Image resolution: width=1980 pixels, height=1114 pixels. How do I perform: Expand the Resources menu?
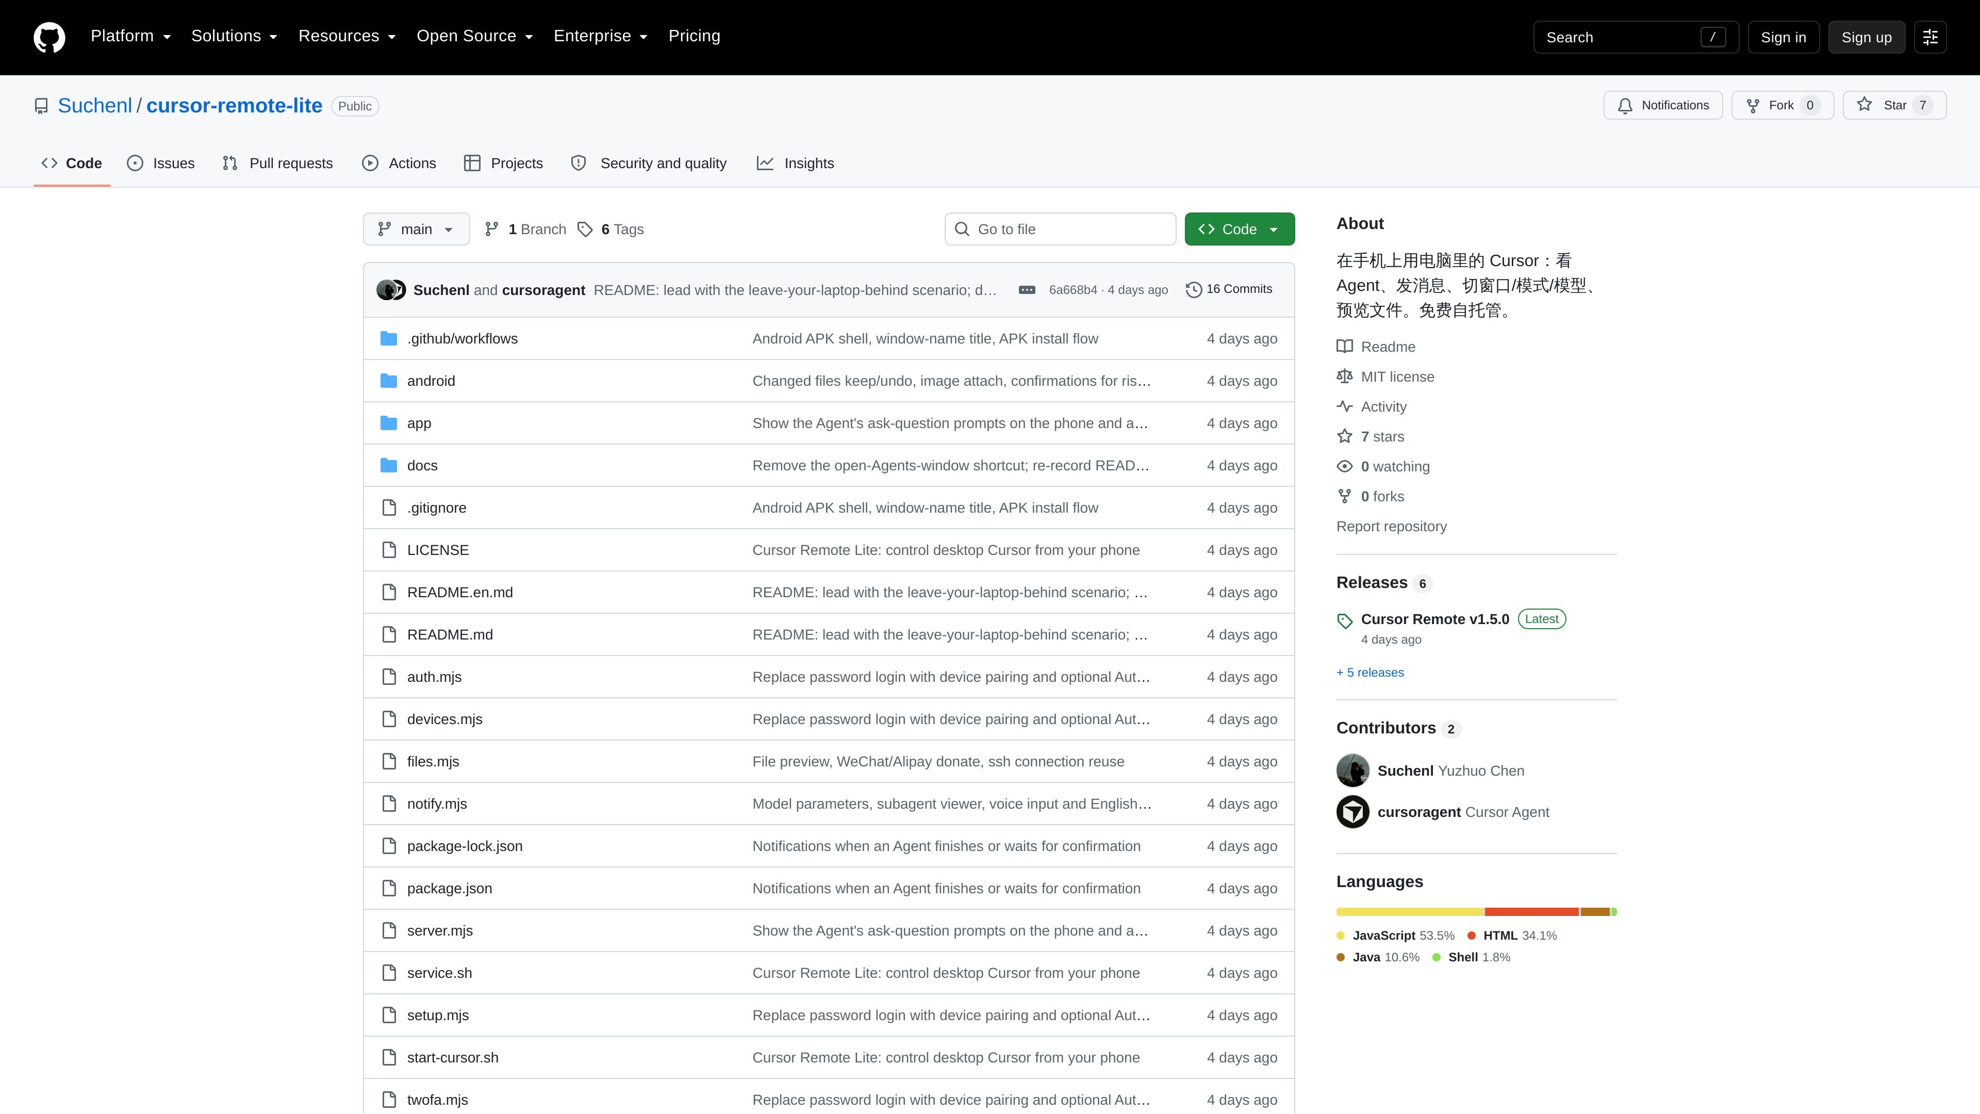point(346,36)
